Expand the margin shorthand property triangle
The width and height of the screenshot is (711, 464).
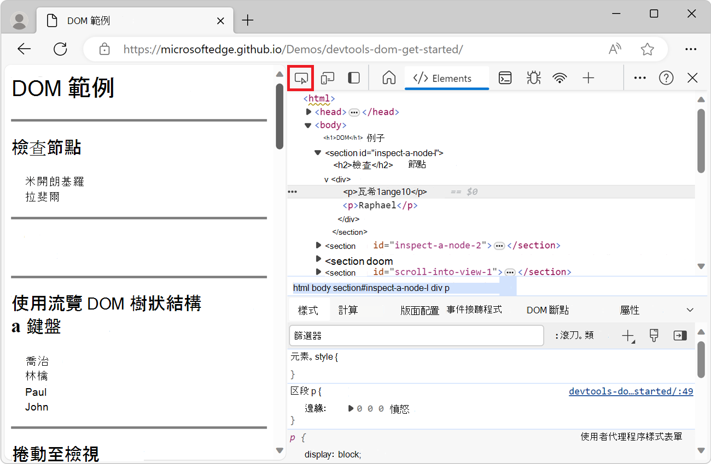point(351,408)
